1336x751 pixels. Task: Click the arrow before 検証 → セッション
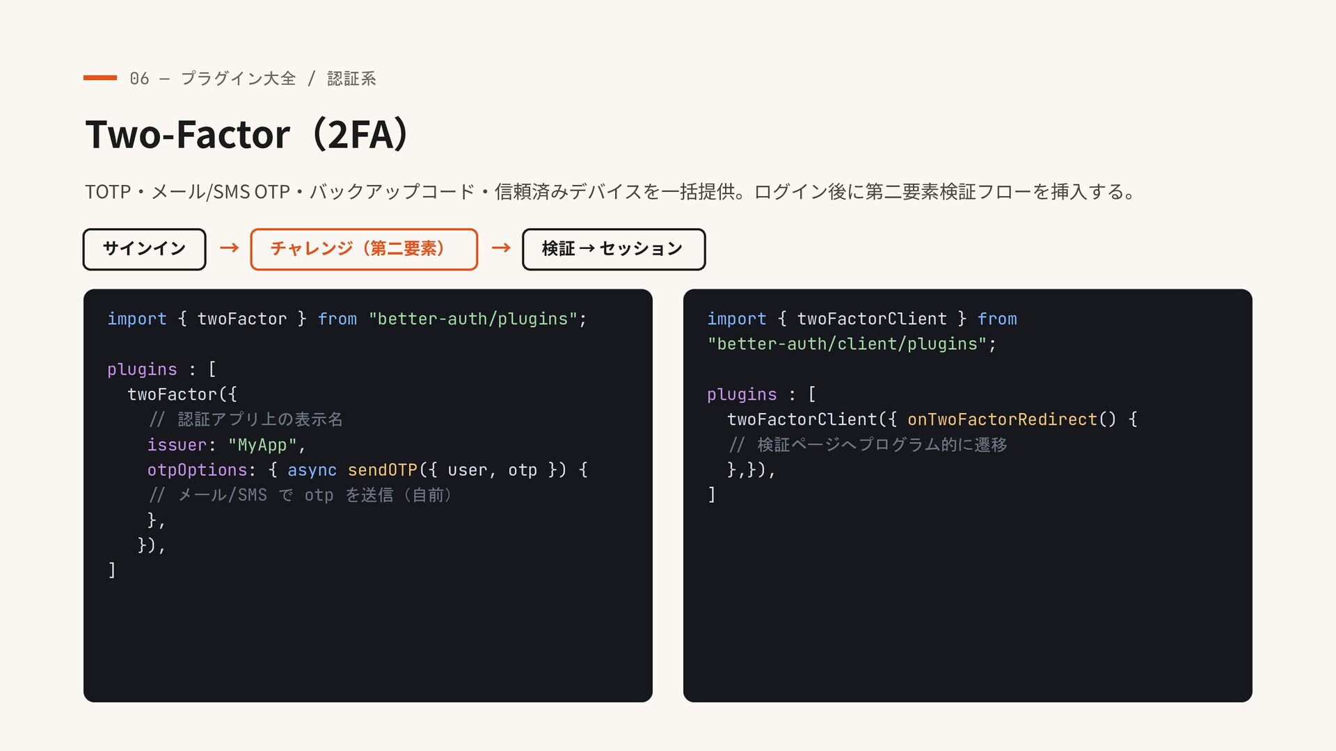(501, 248)
